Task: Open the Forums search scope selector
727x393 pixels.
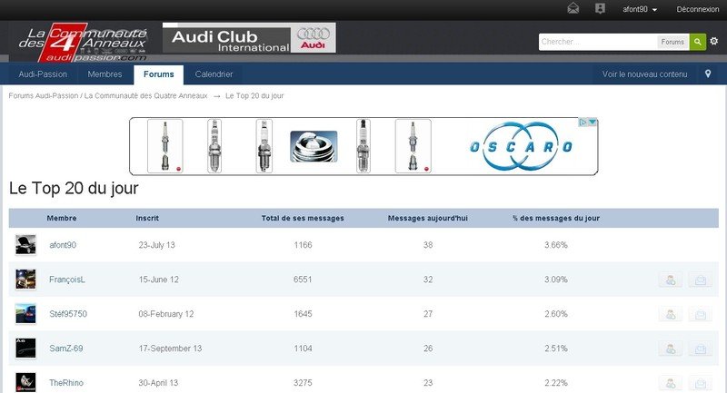Action: pyautogui.click(x=672, y=42)
